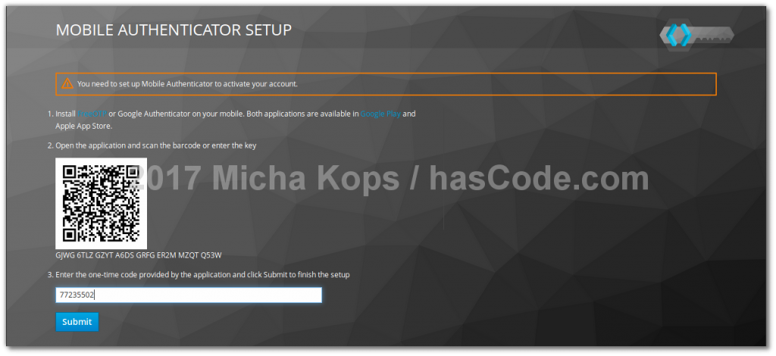The width and height of the screenshot is (776, 356).
Task: Click the hasCode.com watermark text
Action: click(539, 179)
